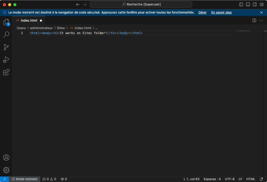Open the Source Control view
Image resolution: width=267 pixels, height=182 pixels.
tap(6, 47)
